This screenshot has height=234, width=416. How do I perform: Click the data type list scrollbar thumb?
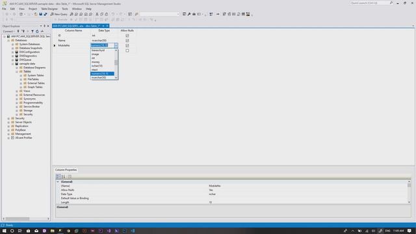click(116, 62)
